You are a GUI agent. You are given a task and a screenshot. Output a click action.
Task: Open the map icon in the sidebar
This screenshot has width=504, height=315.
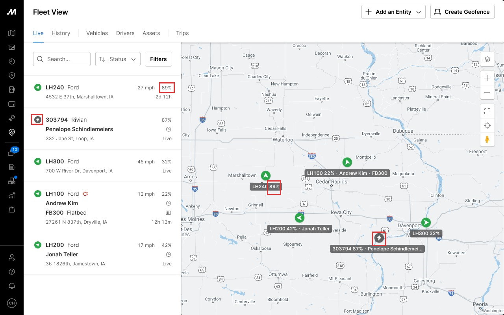coord(12,33)
